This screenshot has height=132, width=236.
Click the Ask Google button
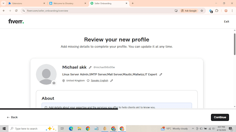click(x=189, y=11)
